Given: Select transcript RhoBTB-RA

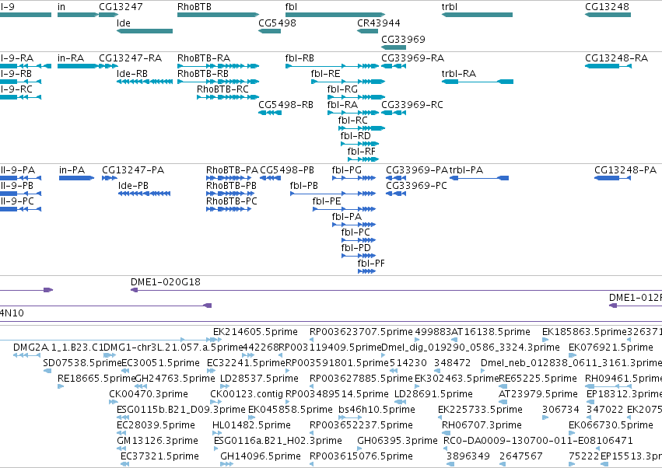Looking at the screenshot, I should [x=218, y=66].
